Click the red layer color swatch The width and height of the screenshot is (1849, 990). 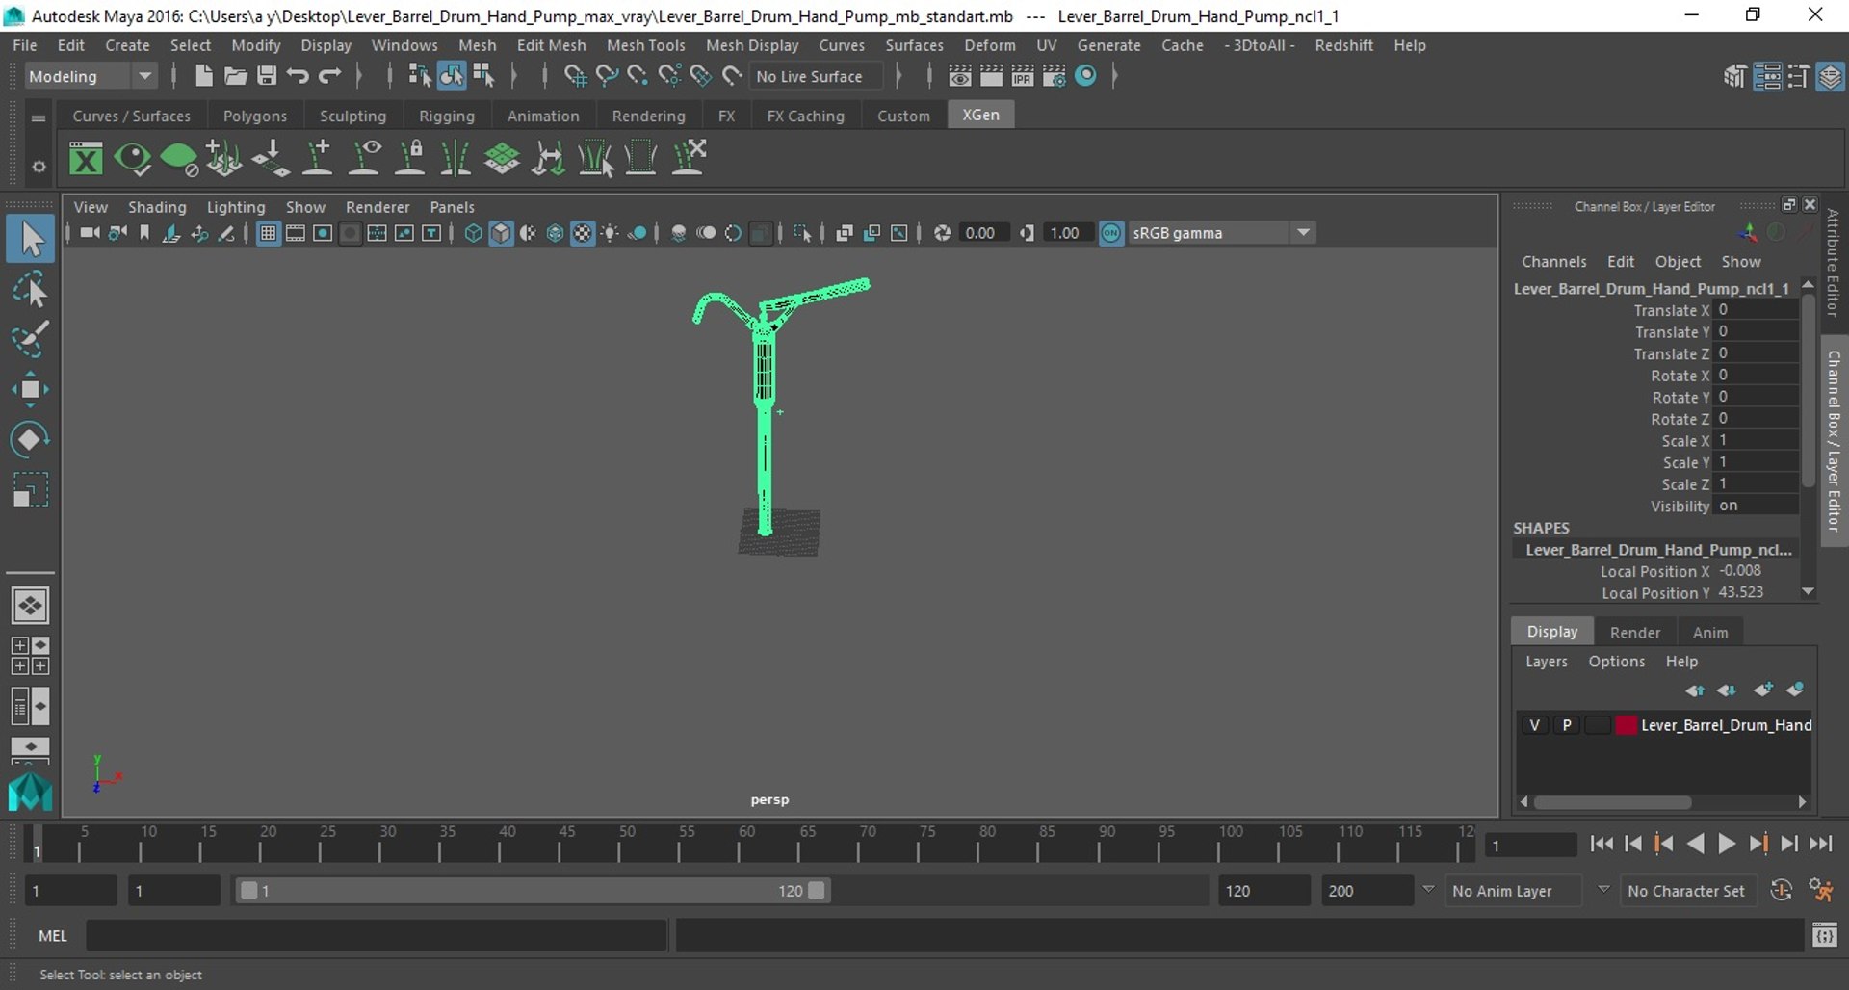point(1626,725)
